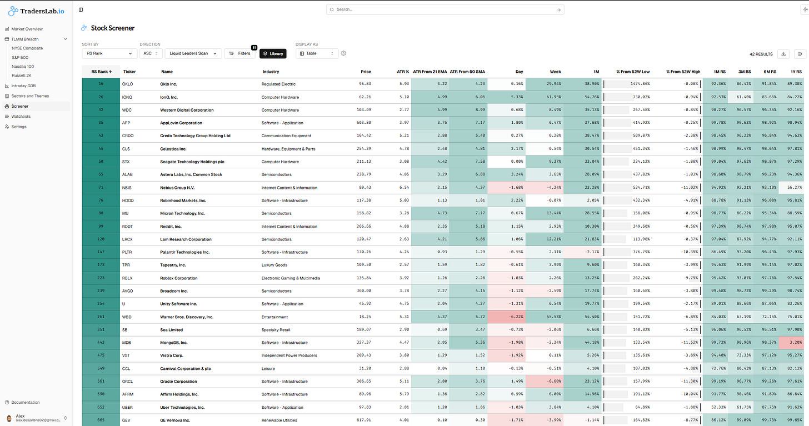The image size is (809, 426).
Task: Open the scan Library
Action: point(273,53)
